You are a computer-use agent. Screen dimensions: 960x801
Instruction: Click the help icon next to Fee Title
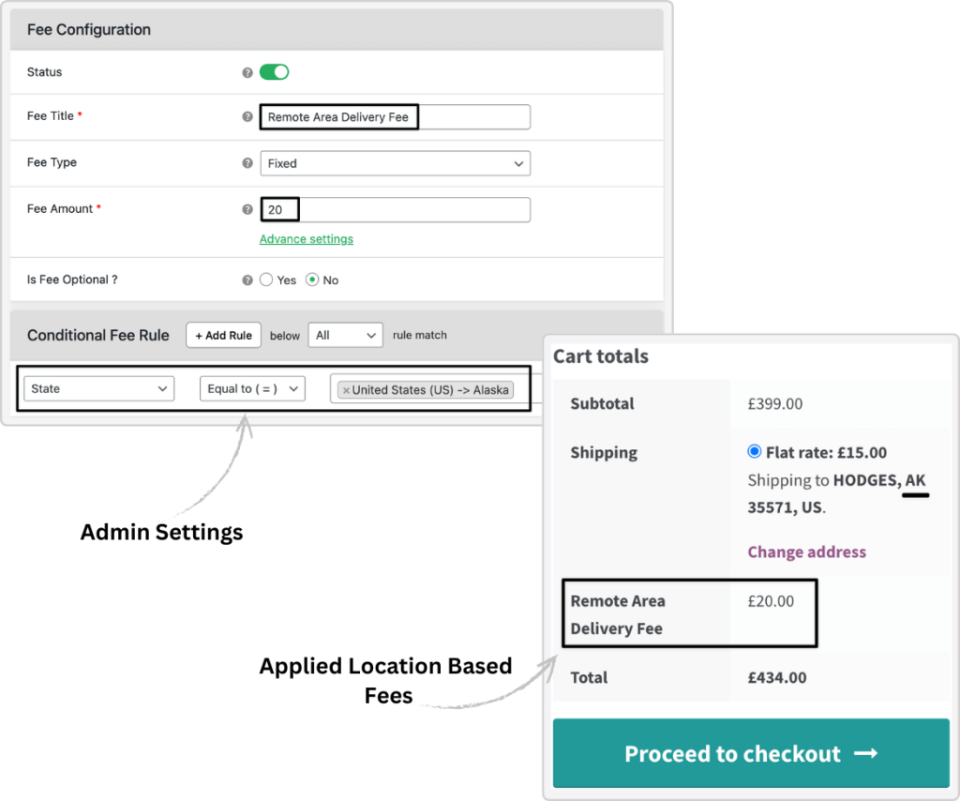coord(247,116)
